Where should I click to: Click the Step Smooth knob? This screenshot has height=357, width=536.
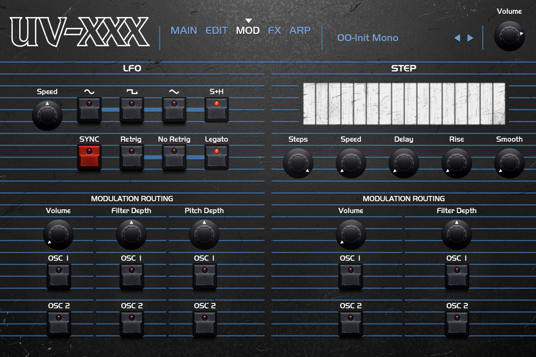point(509,163)
